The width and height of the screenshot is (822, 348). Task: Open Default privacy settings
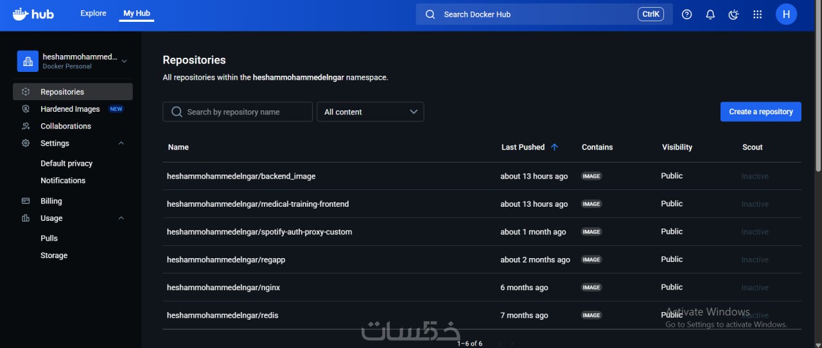[x=66, y=163]
